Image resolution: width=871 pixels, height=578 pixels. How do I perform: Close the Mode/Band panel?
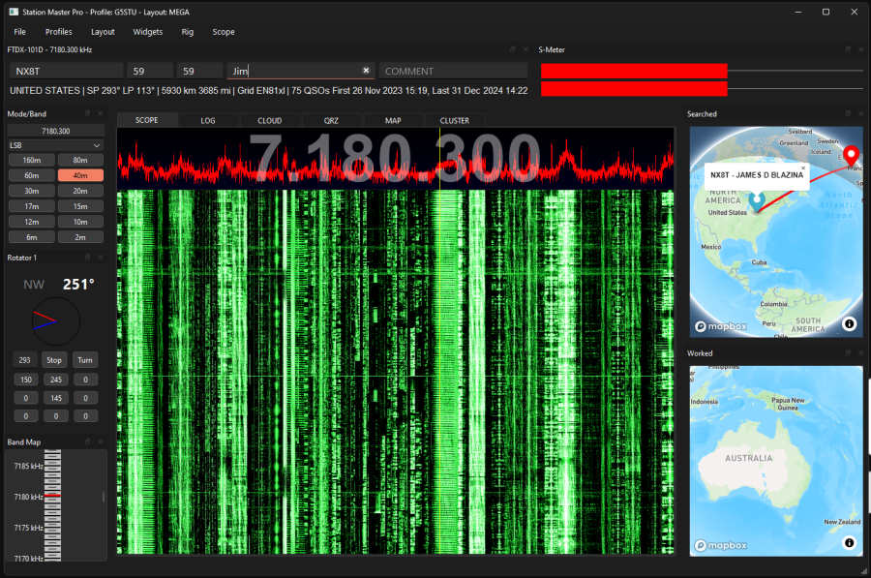[101, 113]
